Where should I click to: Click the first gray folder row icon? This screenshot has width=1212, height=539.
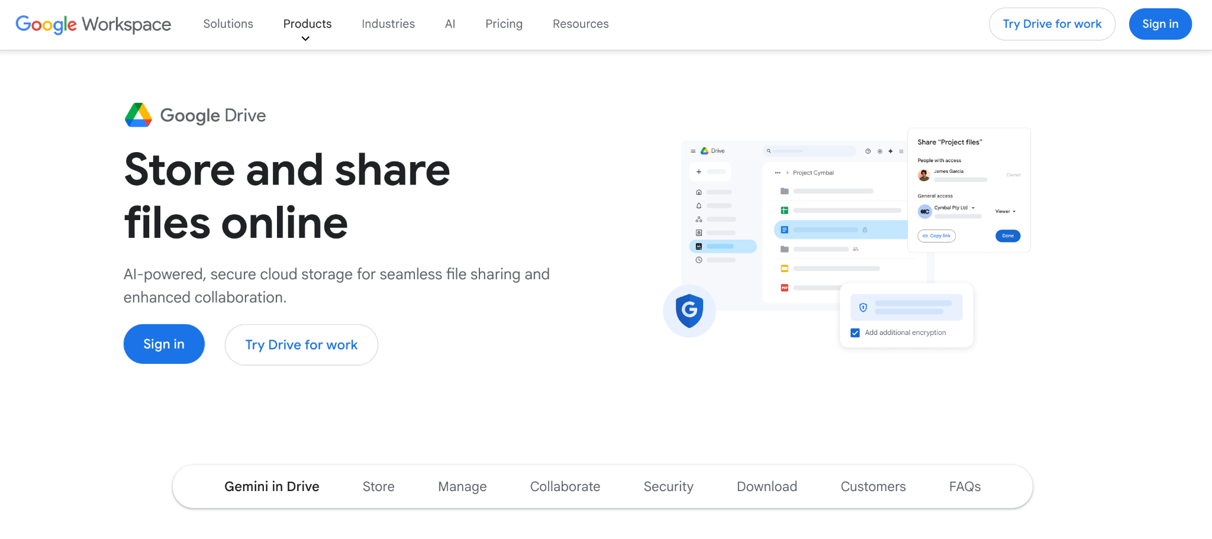784,191
